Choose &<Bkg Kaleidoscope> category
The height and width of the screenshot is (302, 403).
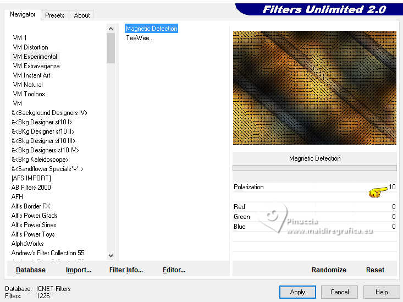[40, 159]
